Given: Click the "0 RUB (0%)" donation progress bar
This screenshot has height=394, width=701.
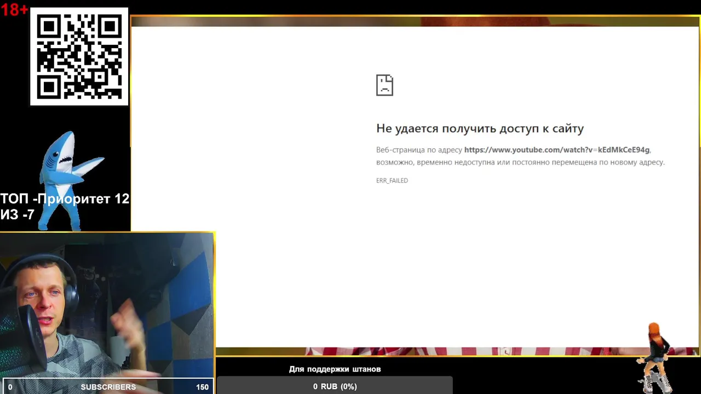Looking at the screenshot, I should click(x=335, y=386).
